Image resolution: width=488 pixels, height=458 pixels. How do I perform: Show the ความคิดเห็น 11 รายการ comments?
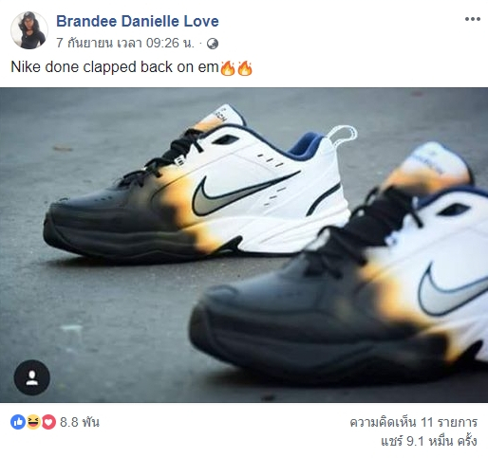pos(414,422)
